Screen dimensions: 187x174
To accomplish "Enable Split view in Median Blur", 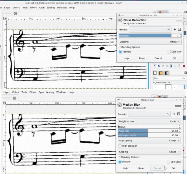I will point(168,162).
